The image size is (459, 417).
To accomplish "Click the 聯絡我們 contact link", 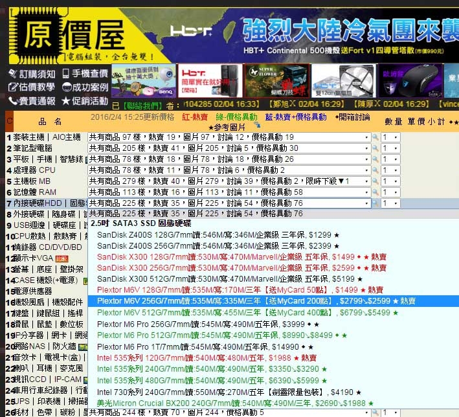I will 142,106.
